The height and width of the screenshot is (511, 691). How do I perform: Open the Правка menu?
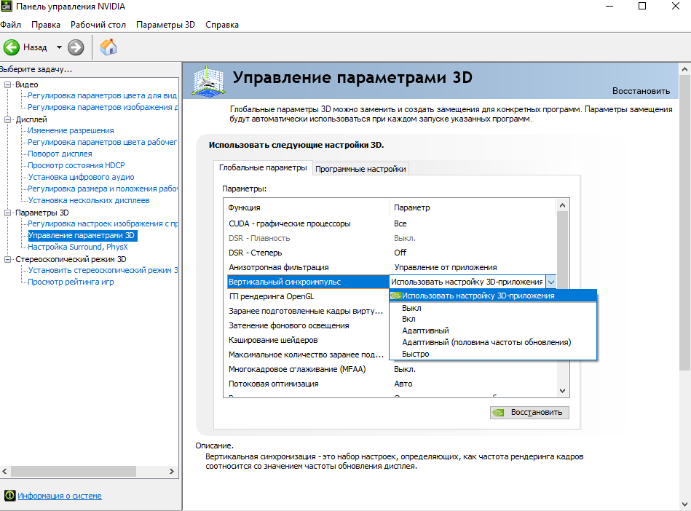pyautogui.click(x=46, y=25)
